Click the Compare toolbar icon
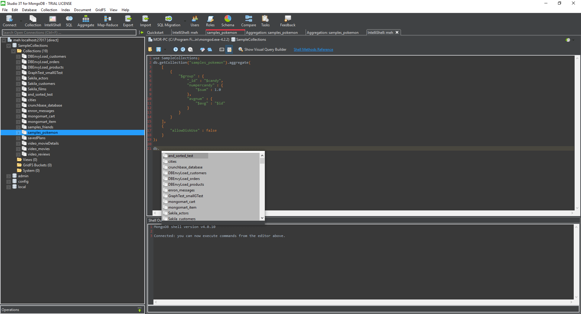 coord(248,21)
